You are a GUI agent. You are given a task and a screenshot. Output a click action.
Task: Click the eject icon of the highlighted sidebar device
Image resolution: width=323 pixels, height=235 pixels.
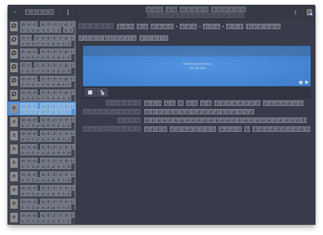tap(14, 108)
